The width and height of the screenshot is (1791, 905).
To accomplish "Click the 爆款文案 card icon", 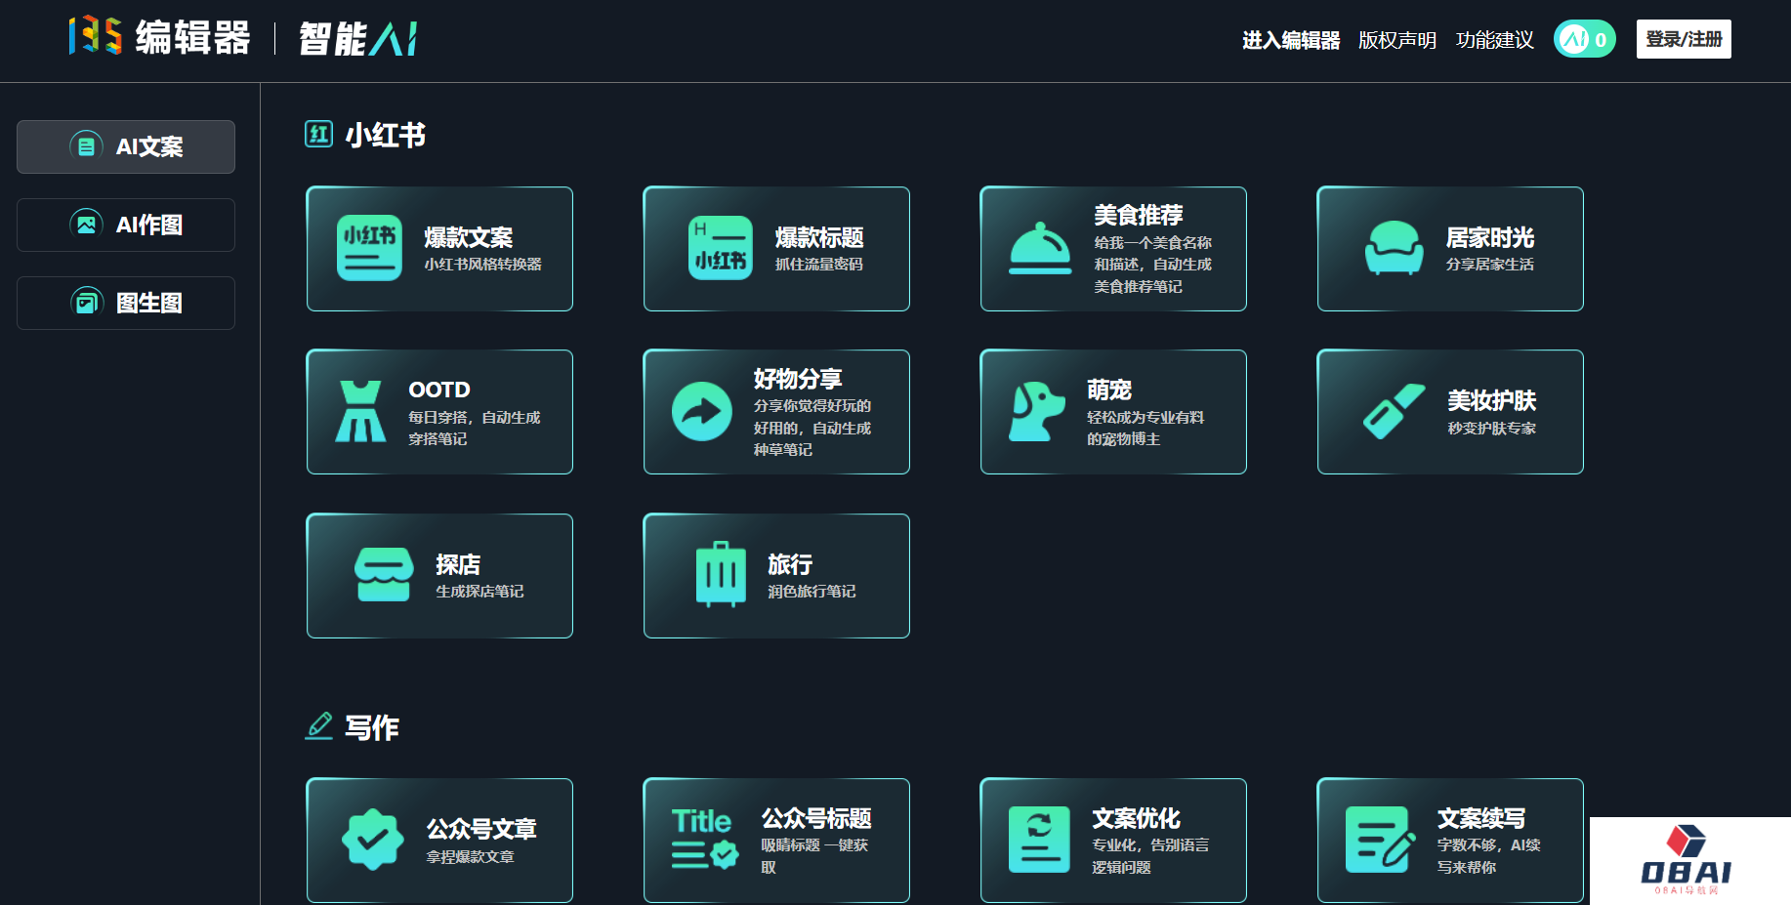I will click(369, 248).
